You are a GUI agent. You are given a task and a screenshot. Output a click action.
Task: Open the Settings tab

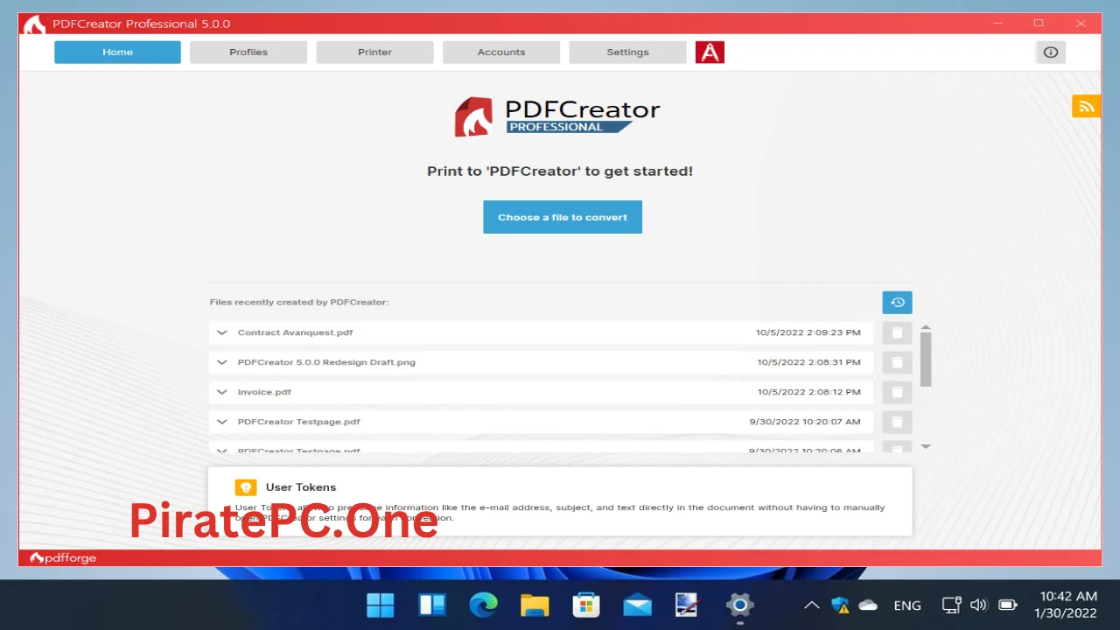[627, 52]
